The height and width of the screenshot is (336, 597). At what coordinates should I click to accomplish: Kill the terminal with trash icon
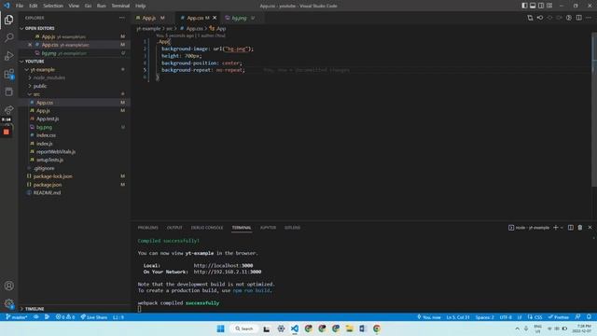pos(580,228)
